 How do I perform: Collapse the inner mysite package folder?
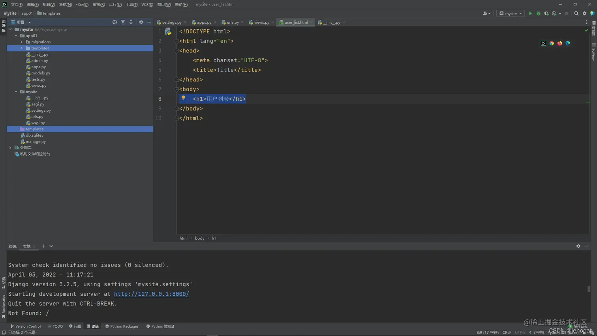[x=16, y=92]
